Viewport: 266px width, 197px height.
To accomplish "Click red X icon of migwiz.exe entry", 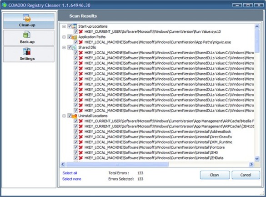I will 81,42.
